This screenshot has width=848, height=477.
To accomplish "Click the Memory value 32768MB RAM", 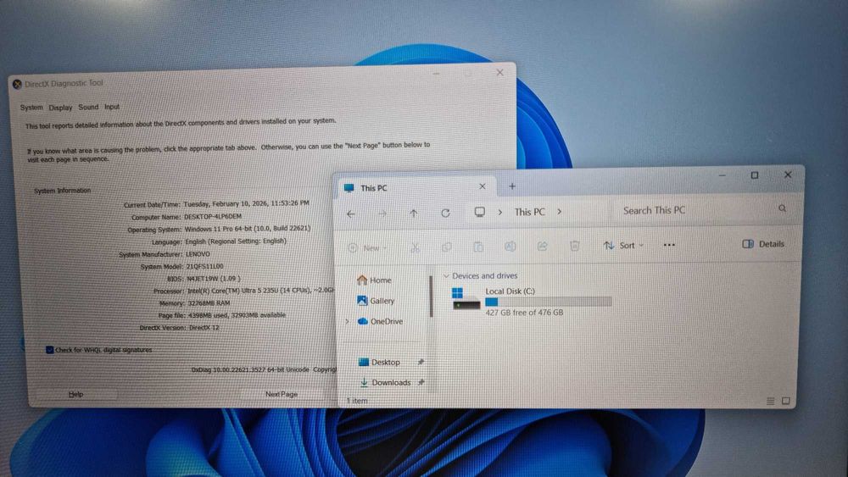I will (209, 303).
